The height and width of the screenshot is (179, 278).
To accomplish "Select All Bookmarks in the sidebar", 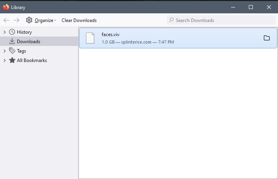I will tap(32, 60).
